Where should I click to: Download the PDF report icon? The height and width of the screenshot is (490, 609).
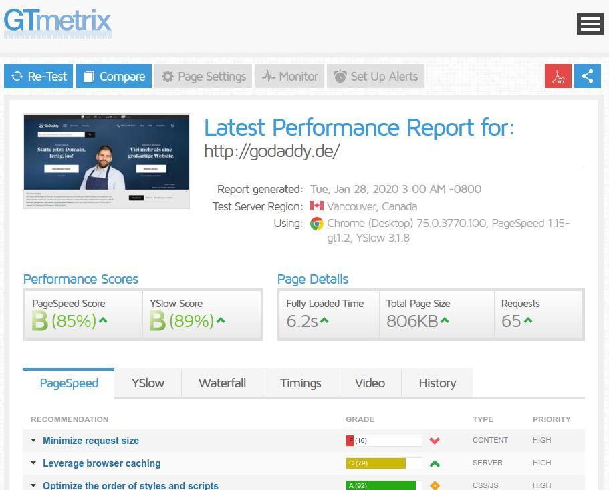pyautogui.click(x=558, y=76)
